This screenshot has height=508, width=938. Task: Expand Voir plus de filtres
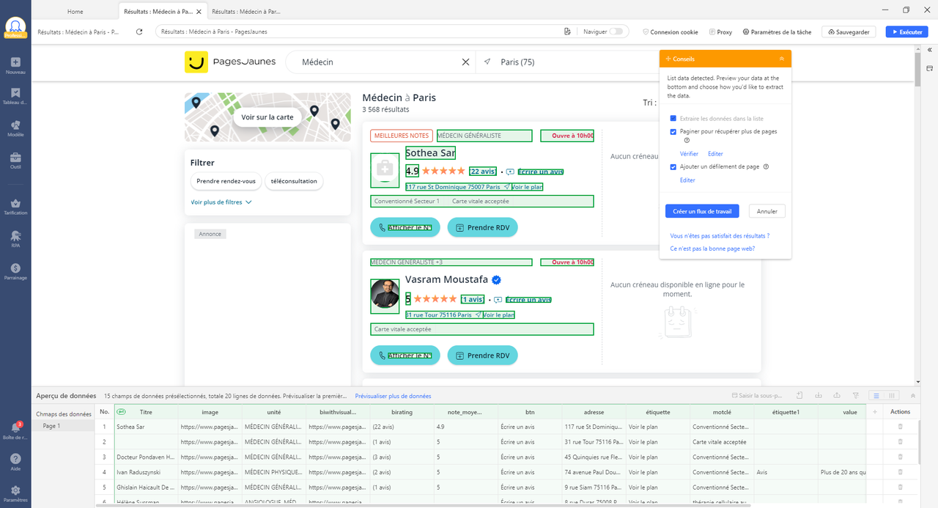pos(221,202)
